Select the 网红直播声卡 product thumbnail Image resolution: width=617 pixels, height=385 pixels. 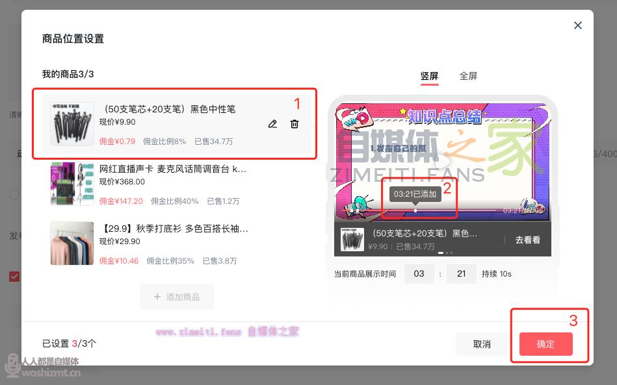72,184
